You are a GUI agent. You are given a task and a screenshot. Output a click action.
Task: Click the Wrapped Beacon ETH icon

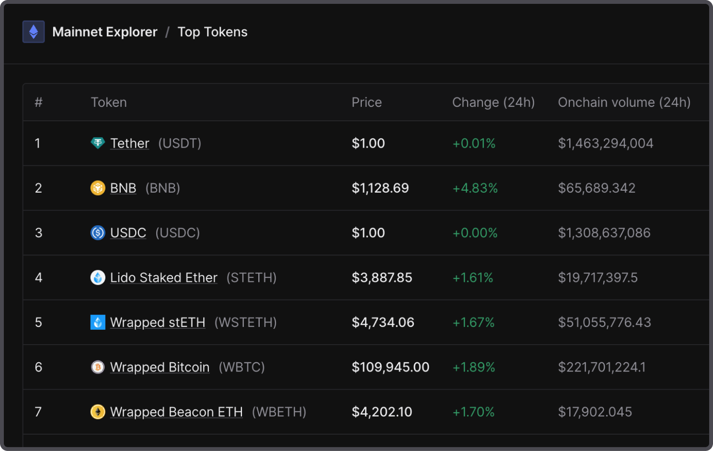click(x=98, y=412)
